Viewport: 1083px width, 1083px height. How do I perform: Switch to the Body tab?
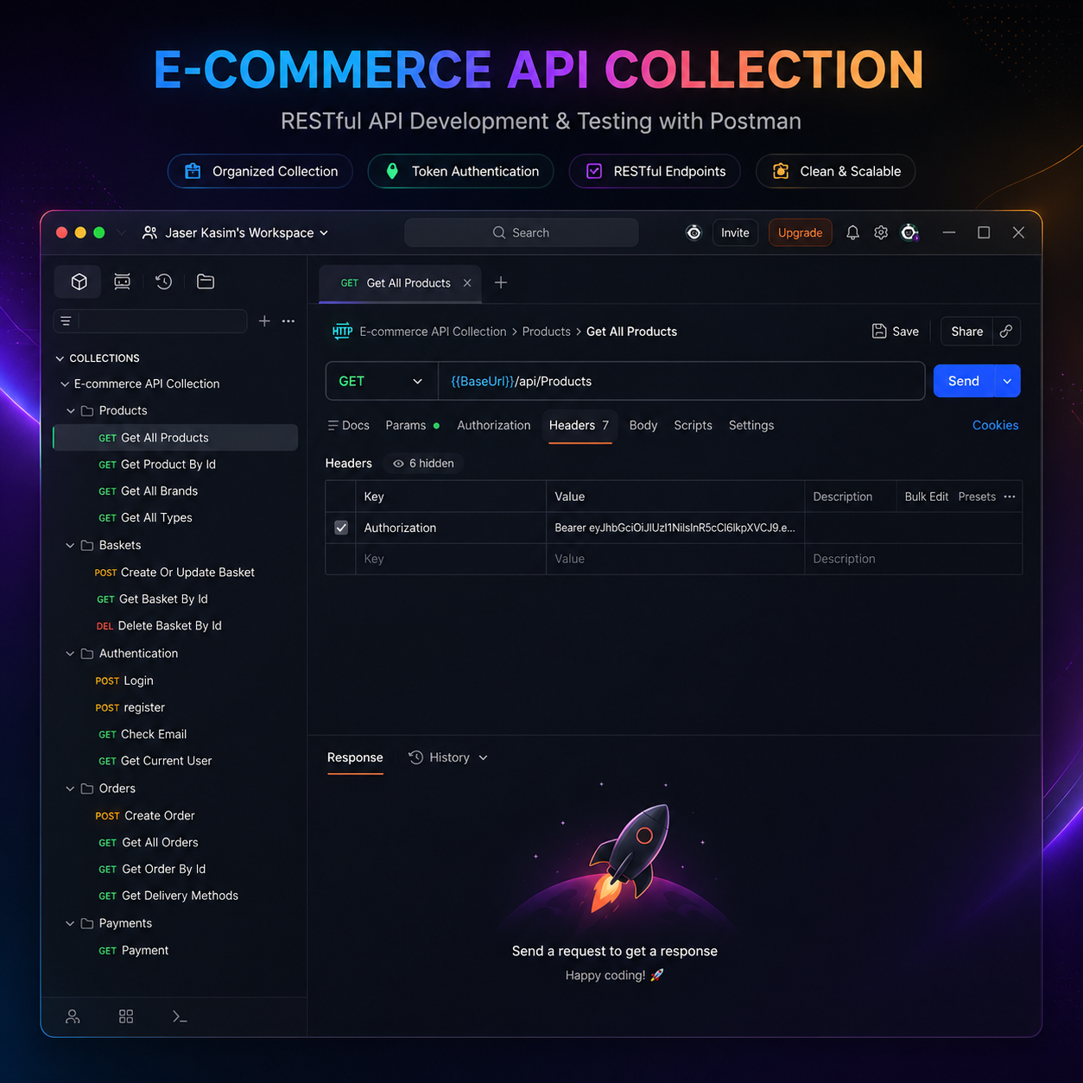coord(643,426)
